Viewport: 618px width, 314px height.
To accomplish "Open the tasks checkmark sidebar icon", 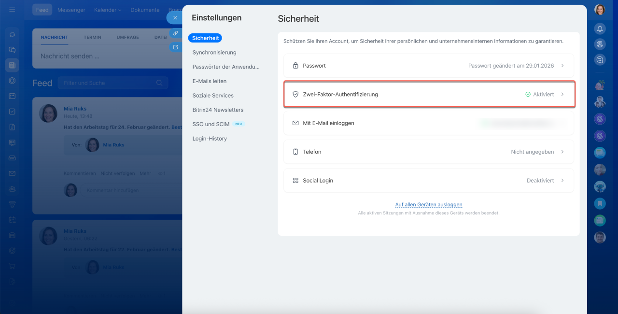I will [12, 112].
